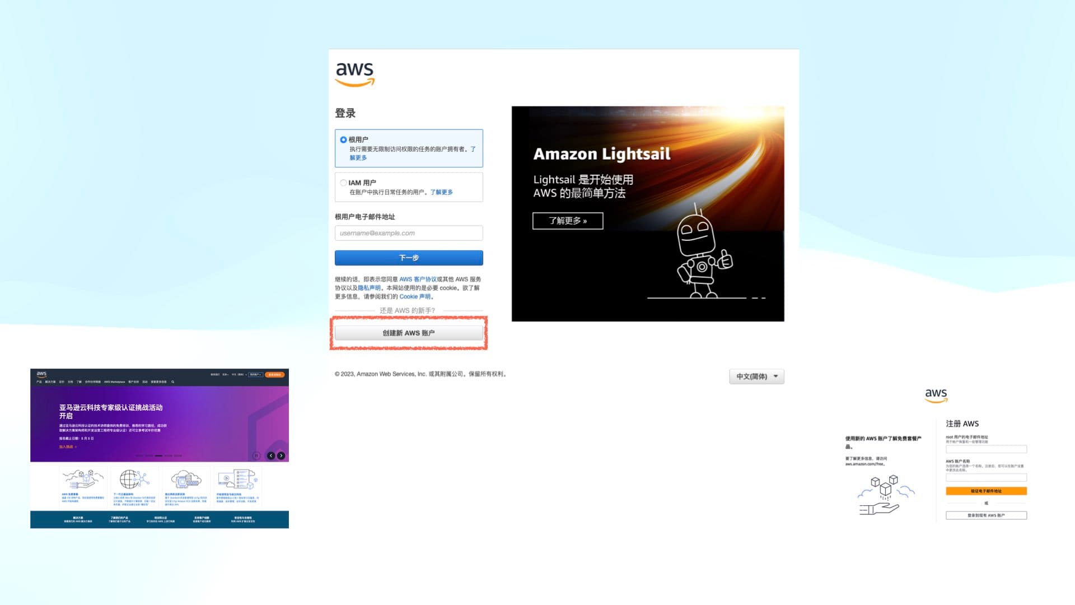Screen dimensions: 1075x605
Task: Click 了解更多 on the Lightsail banner
Action: pos(568,221)
